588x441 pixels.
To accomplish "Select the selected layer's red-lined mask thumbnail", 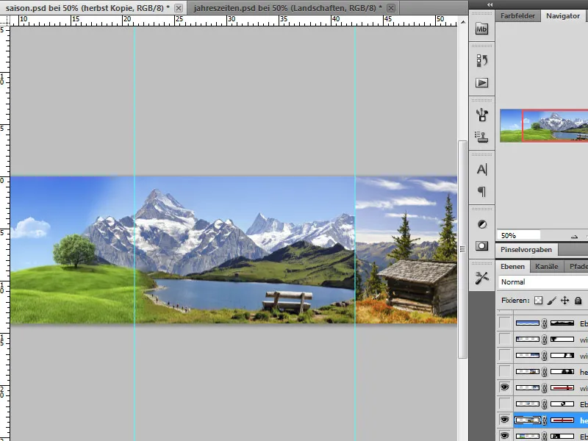I will click(562, 420).
